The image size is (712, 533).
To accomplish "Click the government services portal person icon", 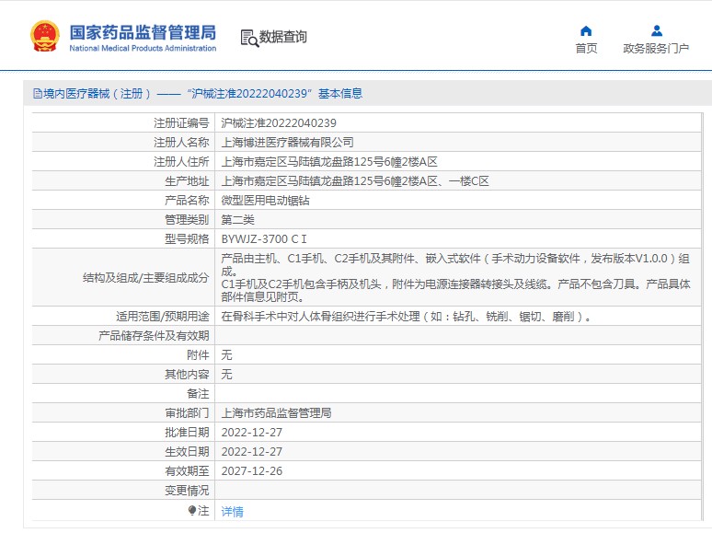I will [657, 31].
